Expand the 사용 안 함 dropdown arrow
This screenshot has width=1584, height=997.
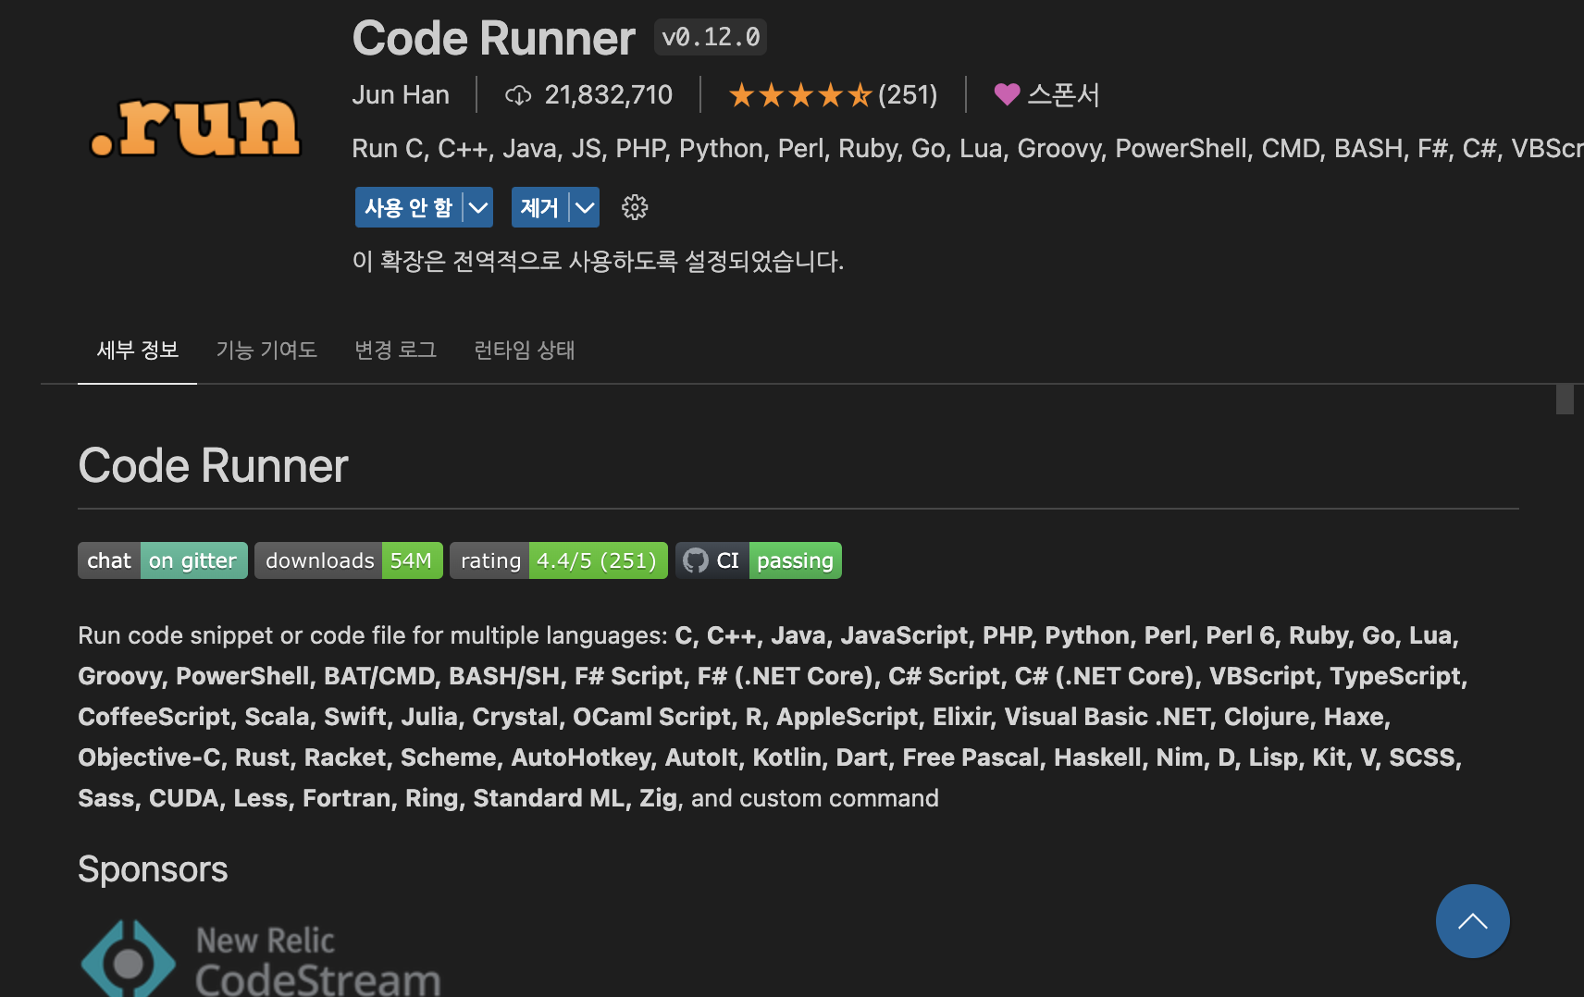tap(477, 207)
